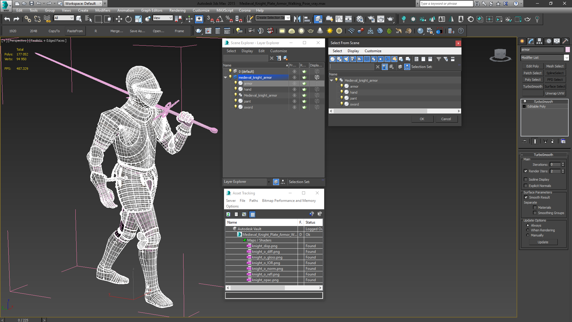Open the Modifier List dropdown
Image resolution: width=572 pixels, height=322 pixels.
point(566,58)
